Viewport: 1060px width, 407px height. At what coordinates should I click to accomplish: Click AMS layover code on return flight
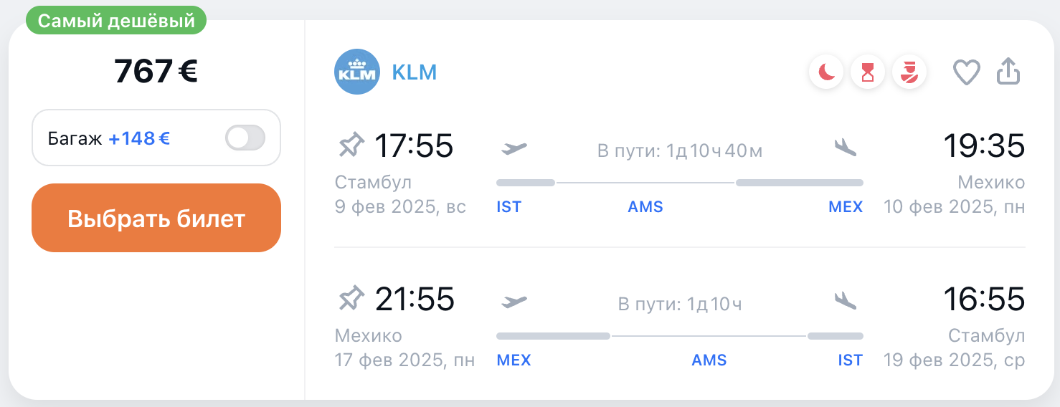pyautogui.click(x=709, y=360)
